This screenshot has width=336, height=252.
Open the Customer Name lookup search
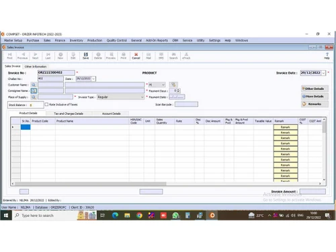34,85
